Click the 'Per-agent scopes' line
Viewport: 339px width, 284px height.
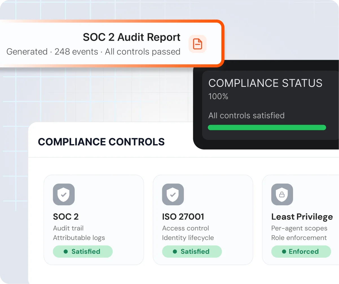299,228
